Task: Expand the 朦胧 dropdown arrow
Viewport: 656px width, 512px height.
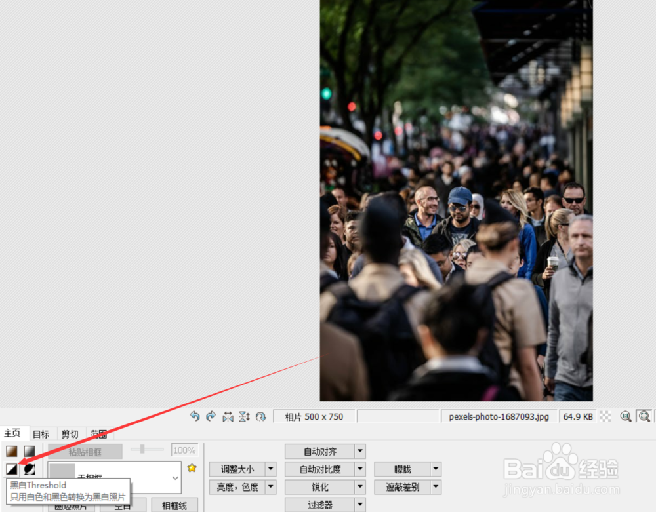Action: click(x=436, y=469)
